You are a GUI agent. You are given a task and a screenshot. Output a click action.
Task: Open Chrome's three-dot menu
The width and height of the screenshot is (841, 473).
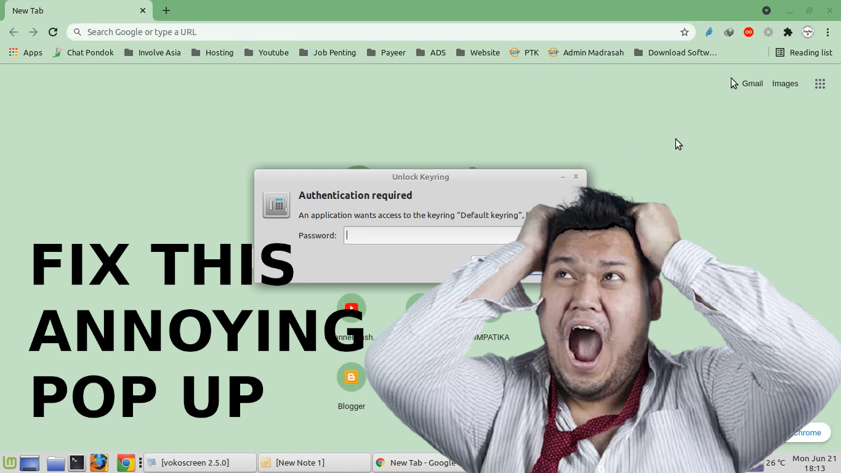click(x=828, y=32)
